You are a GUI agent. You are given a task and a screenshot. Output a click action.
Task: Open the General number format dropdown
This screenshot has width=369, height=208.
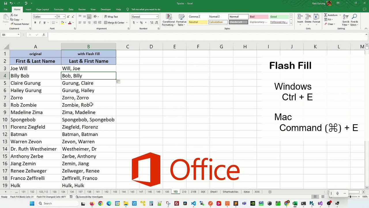[157, 17]
